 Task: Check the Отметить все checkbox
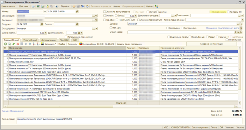pyautogui.click(x=227, y=39)
